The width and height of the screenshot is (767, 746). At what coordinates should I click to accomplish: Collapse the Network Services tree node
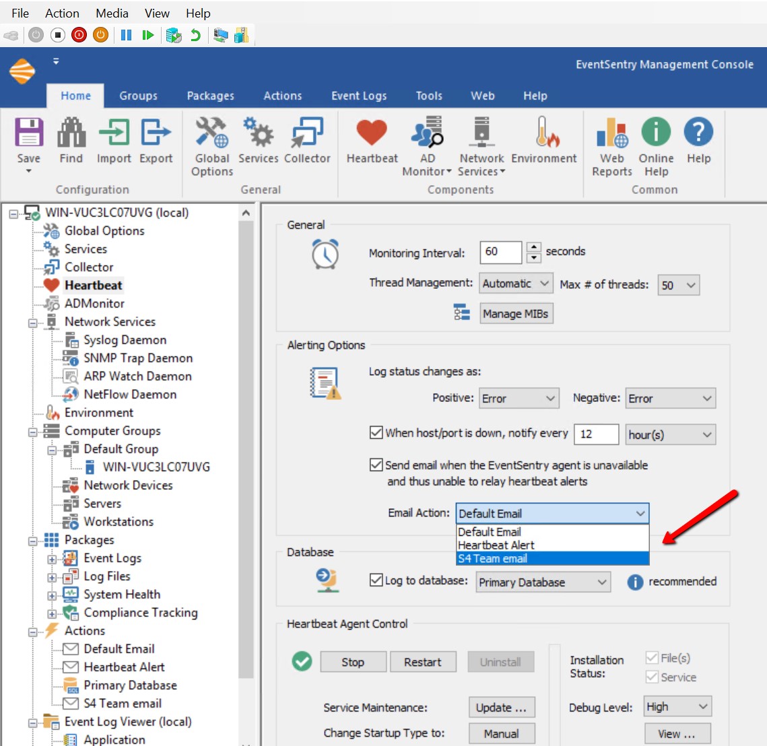tap(33, 323)
